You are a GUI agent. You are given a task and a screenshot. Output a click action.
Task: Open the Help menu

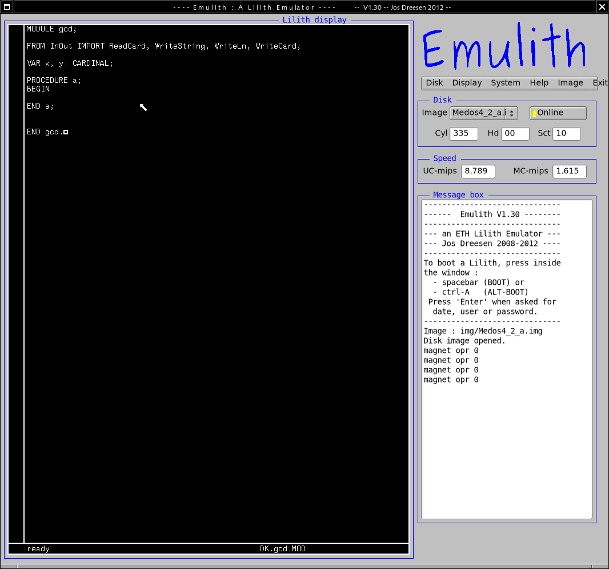tap(539, 83)
